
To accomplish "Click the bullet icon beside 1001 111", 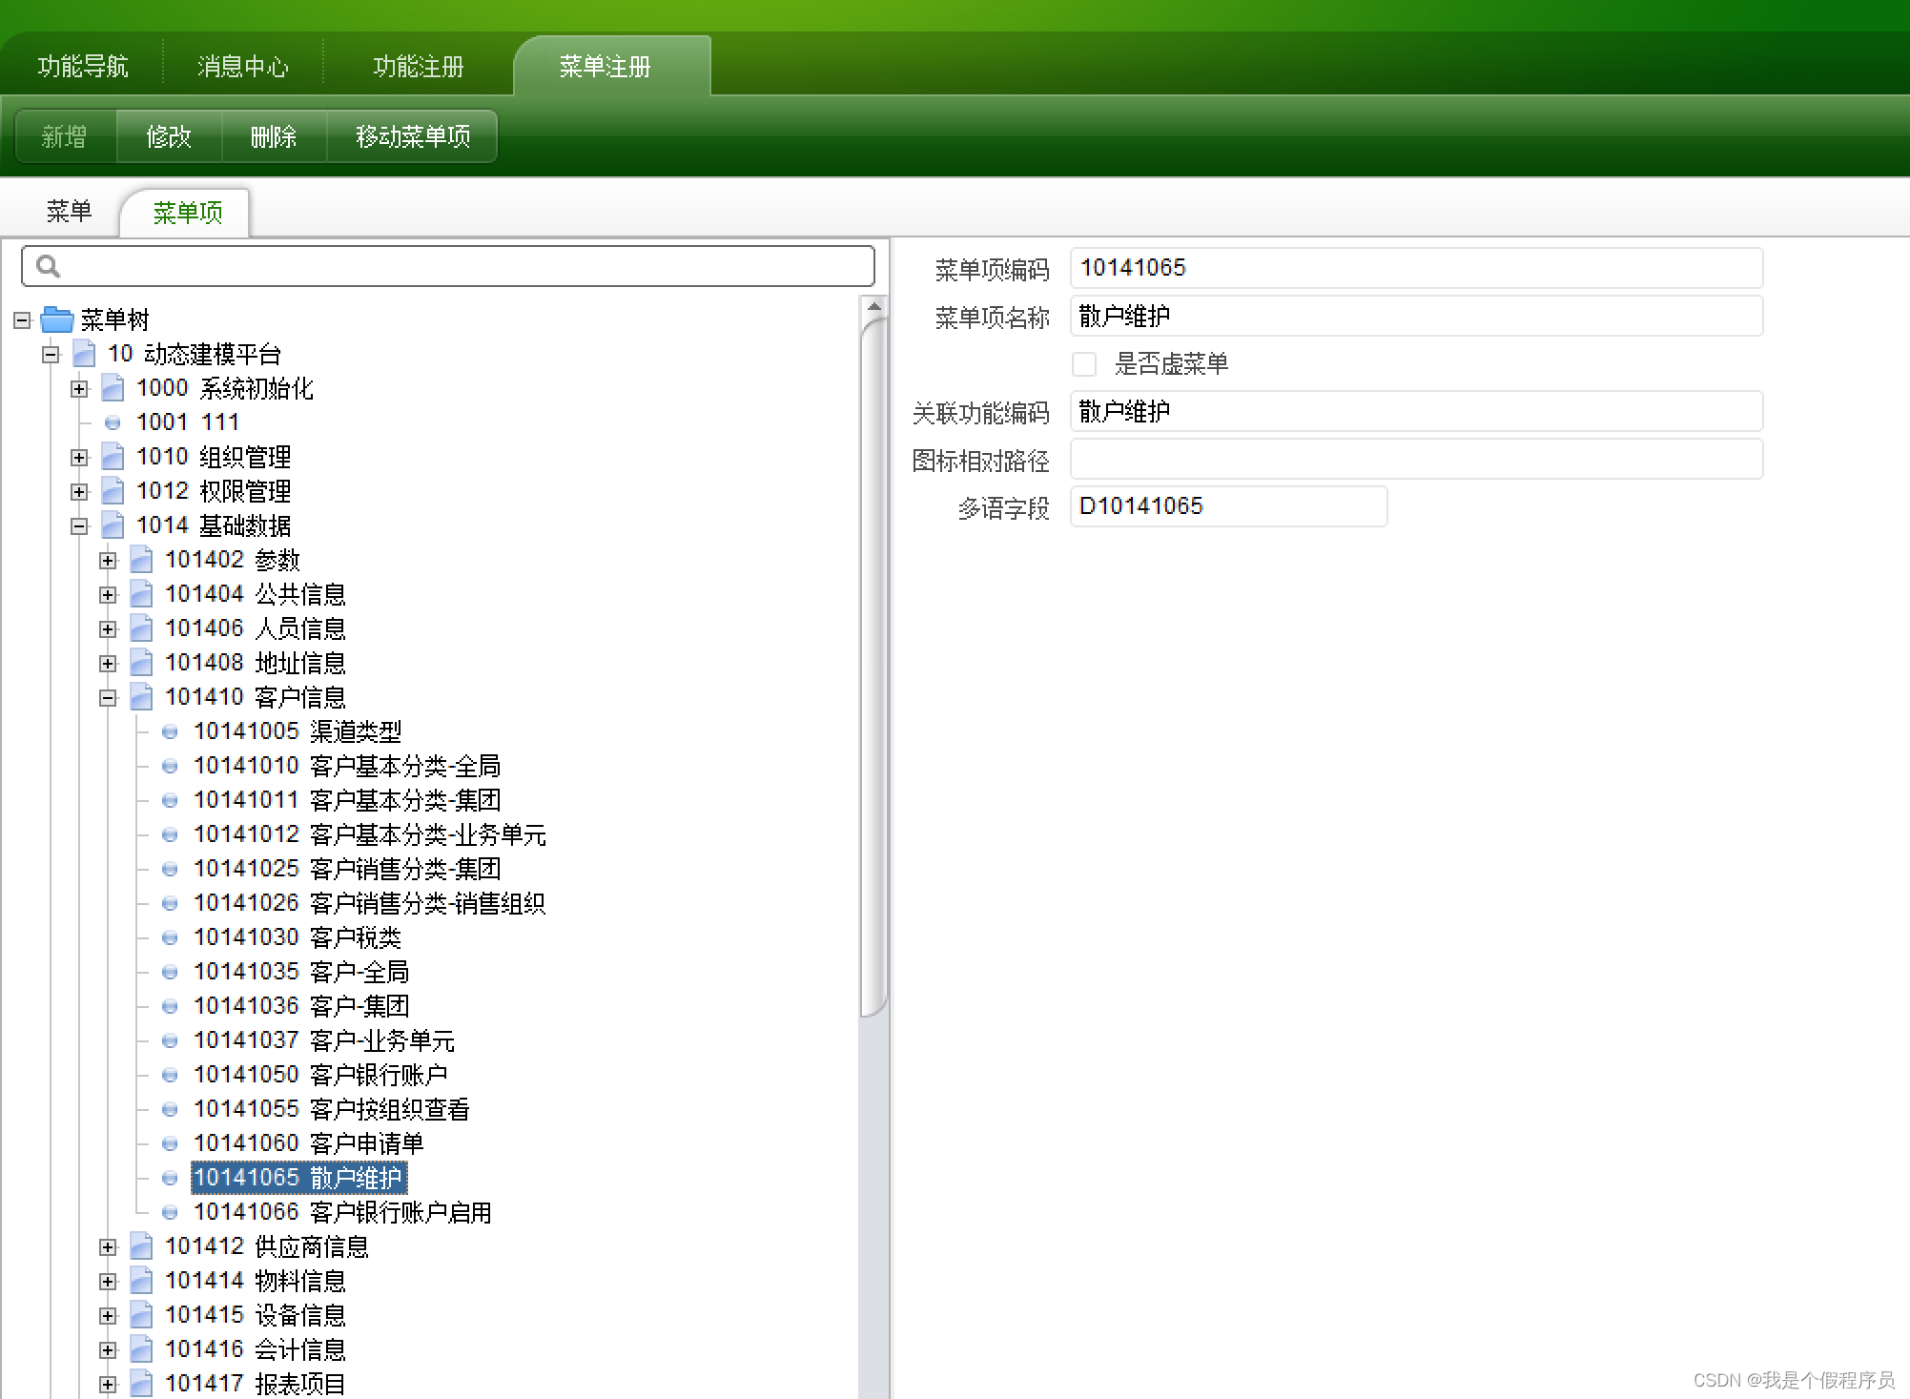I will tap(113, 422).
